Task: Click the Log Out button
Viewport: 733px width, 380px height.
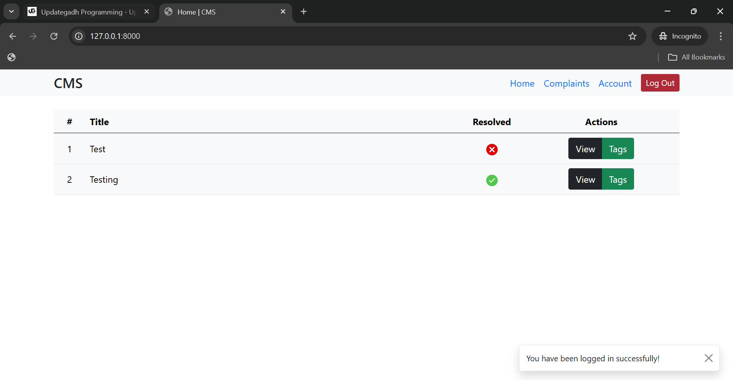Action: [x=660, y=83]
